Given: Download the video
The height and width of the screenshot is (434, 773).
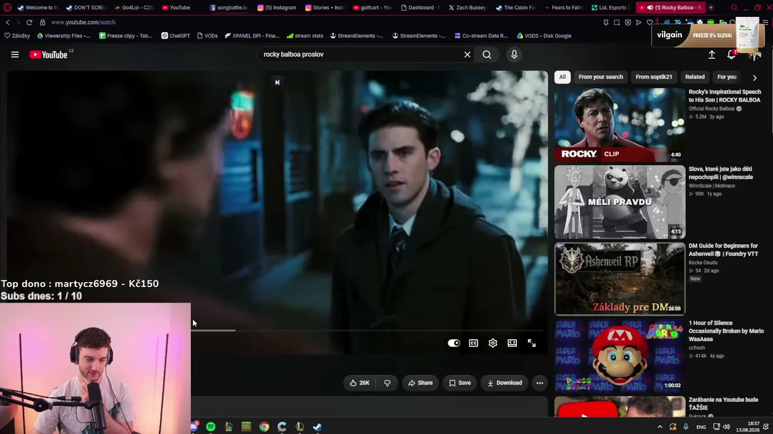Looking at the screenshot, I should pyautogui.click(x=504, y=383).
